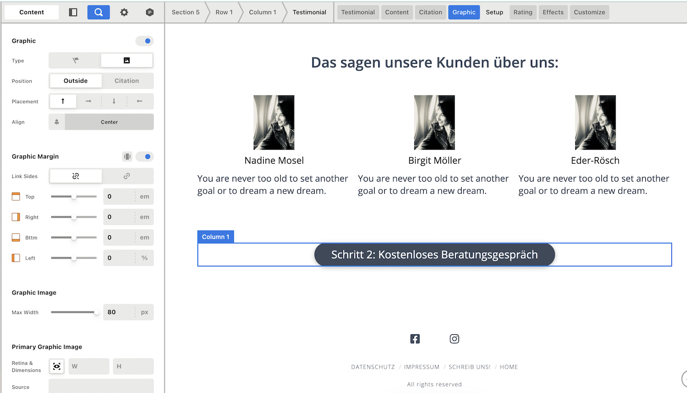Viewport: 687px width, 393px height.
Task: Toggle the Graphic Margin switch
Action: (145, 157)
